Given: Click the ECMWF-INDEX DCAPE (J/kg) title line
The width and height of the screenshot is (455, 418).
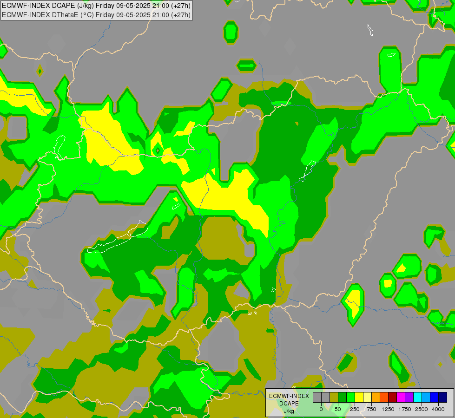Looking at the screenshot, I should 96,6.
